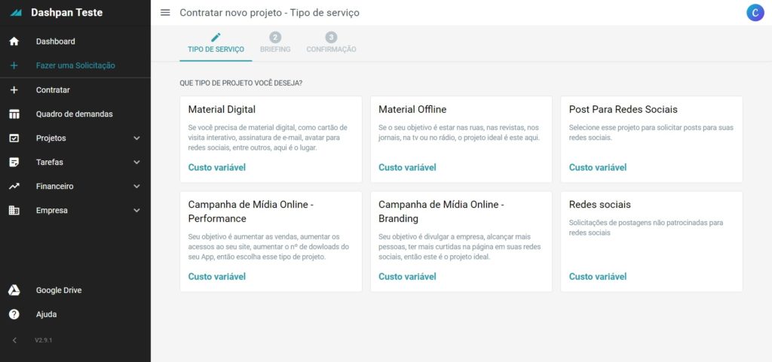
Task: Open Google Drive from sidebar
Action: coord(75,291)
